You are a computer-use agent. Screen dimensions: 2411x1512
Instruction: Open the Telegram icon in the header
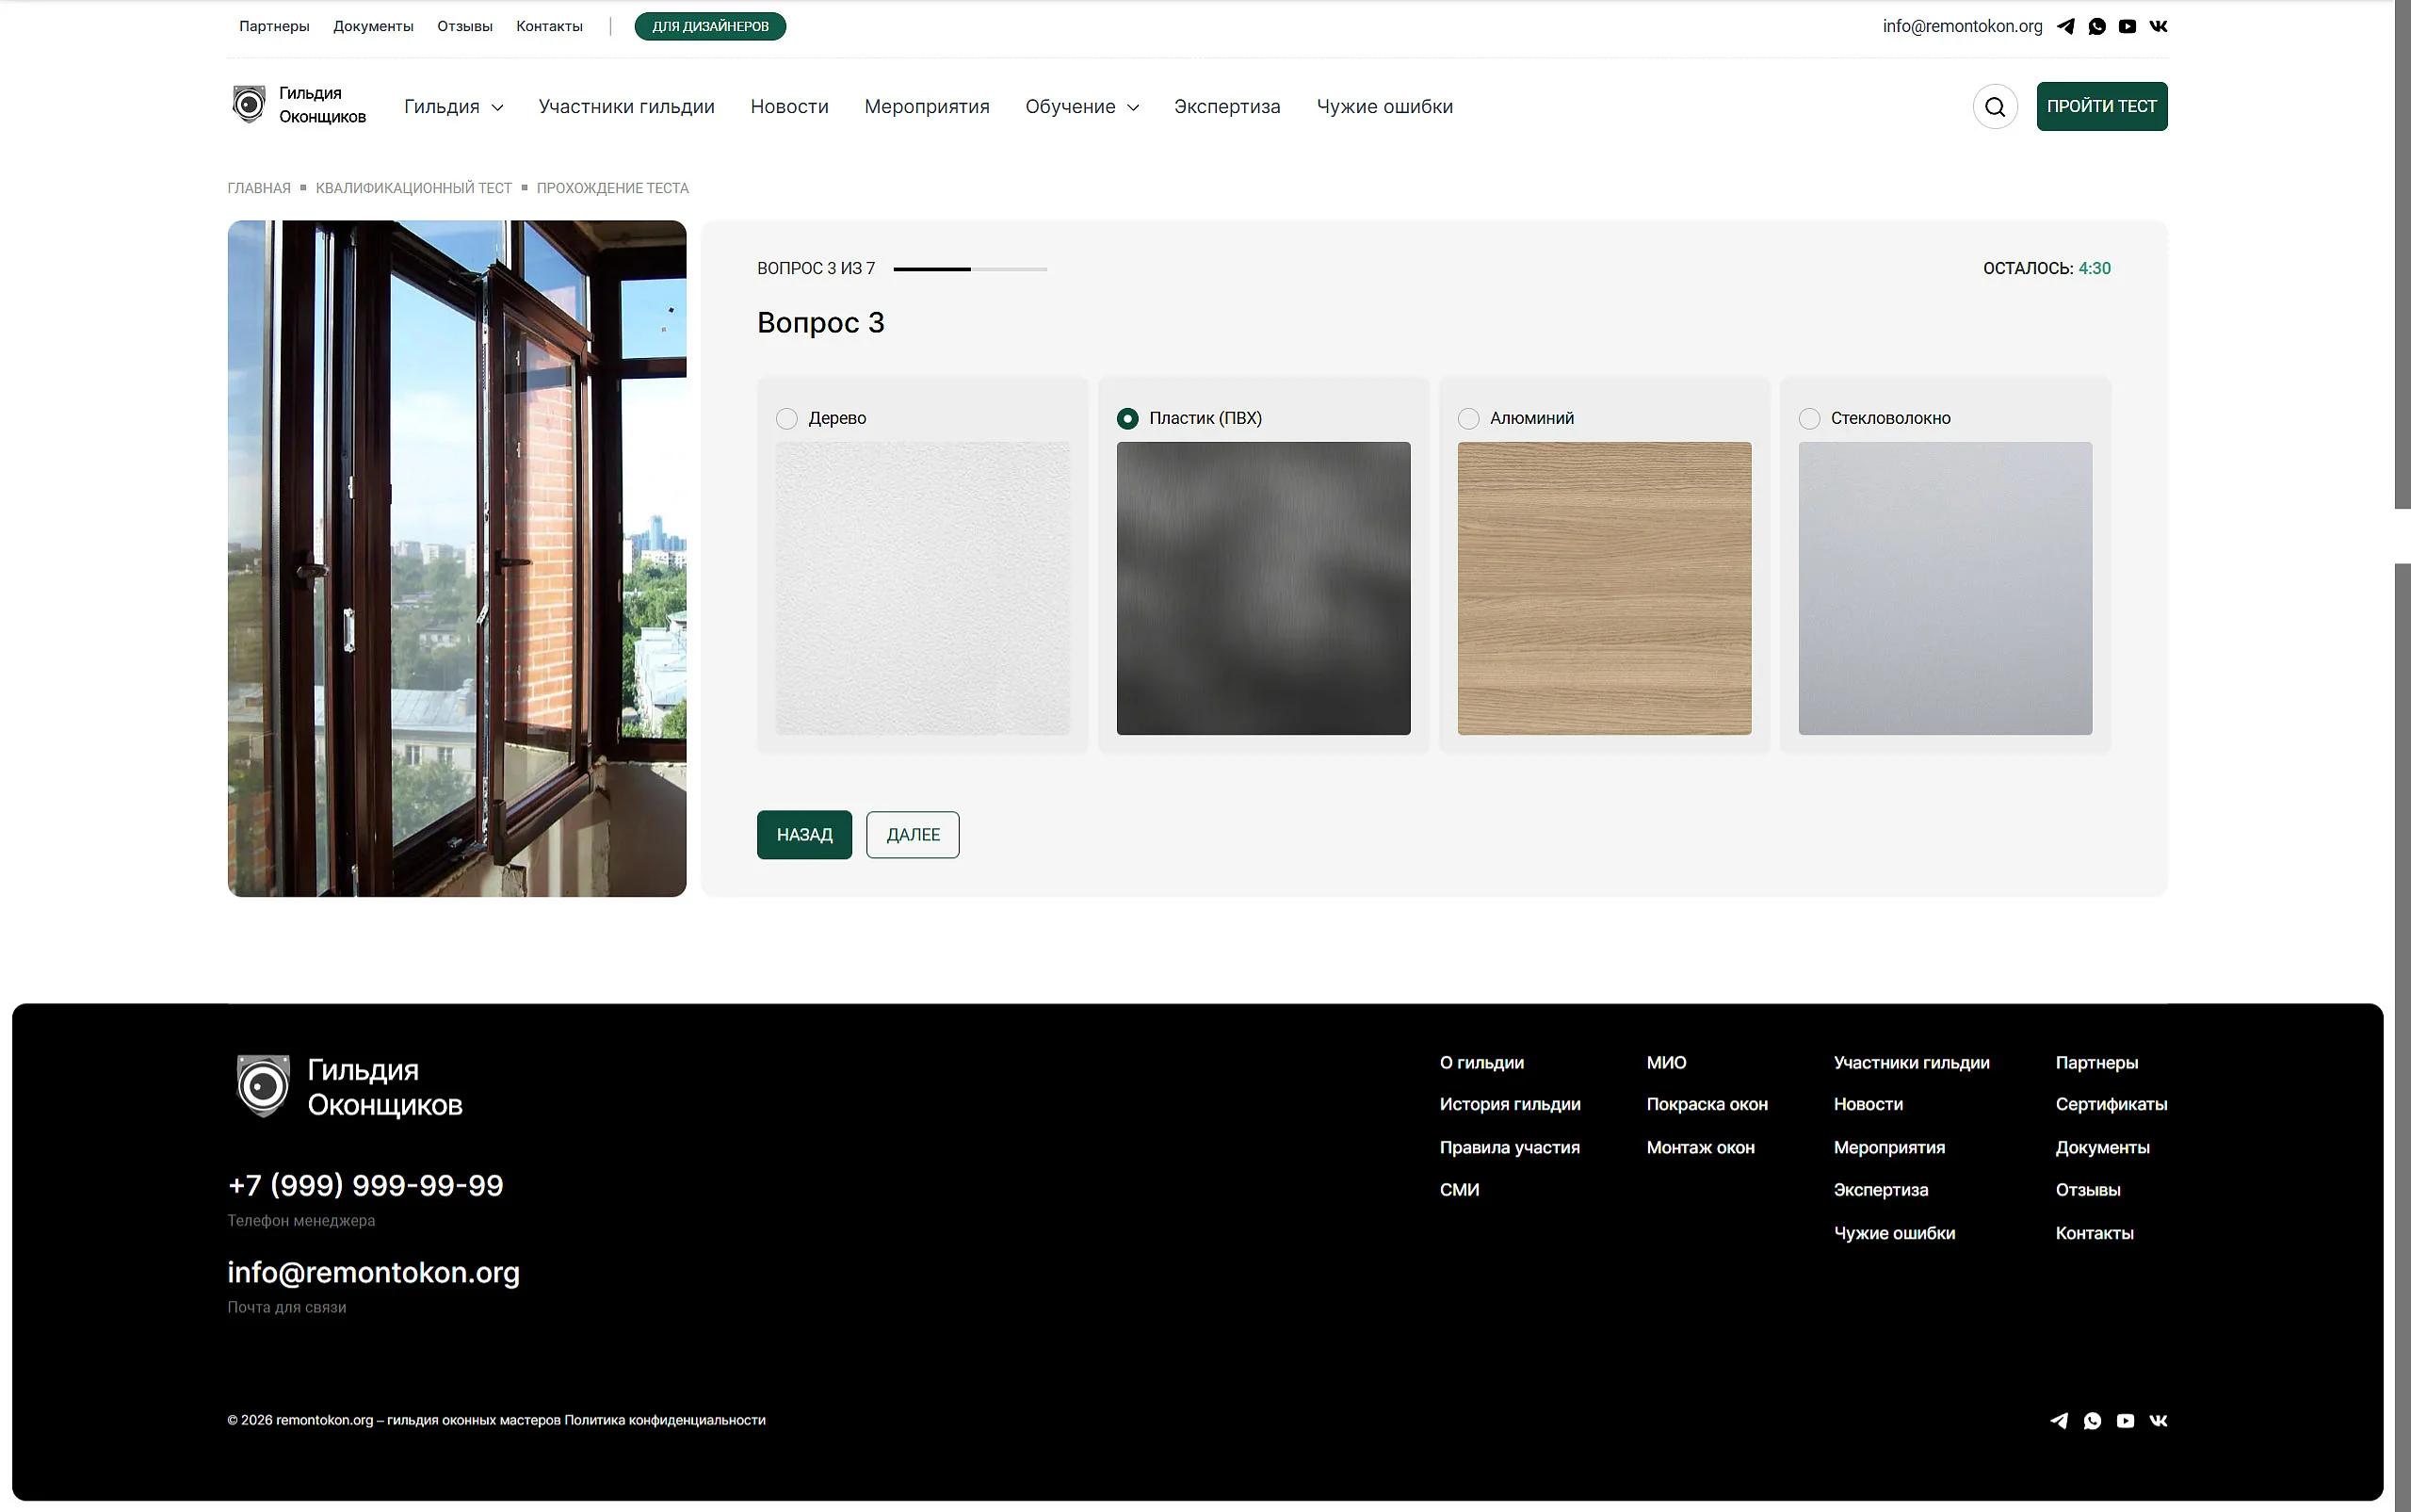pos(2065,26)
